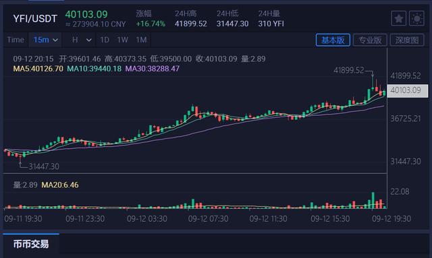Click the tallest green volume bar
The image size is (432, 258).
coord(373,200)
